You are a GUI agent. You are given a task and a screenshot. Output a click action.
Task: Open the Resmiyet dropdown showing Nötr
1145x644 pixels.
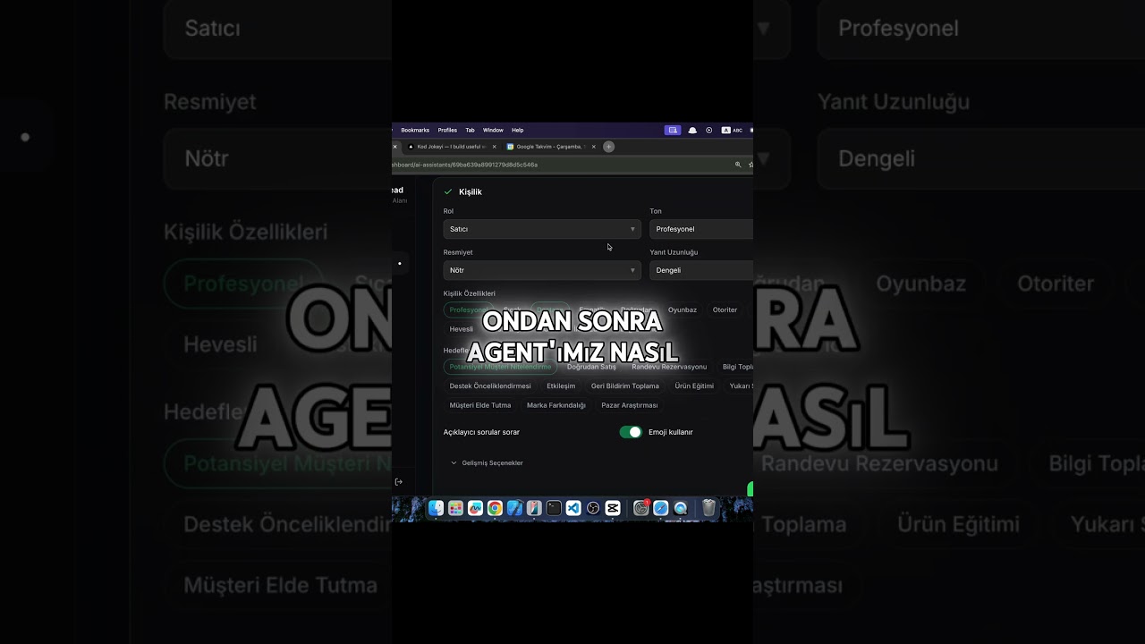(x=542, y=270)
